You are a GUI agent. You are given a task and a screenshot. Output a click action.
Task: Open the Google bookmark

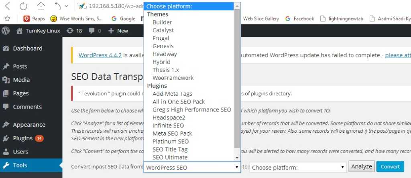click(123, 18)
